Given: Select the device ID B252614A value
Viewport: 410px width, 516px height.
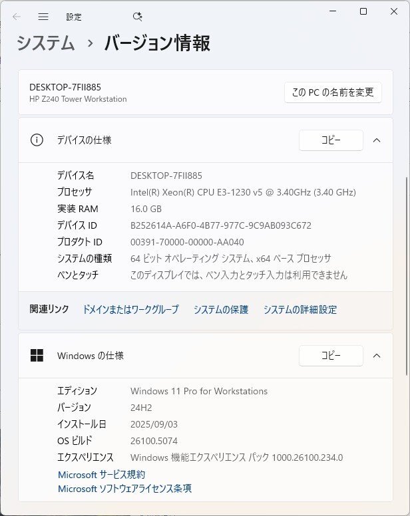Looking at the screenshot, I should [221, 225].
